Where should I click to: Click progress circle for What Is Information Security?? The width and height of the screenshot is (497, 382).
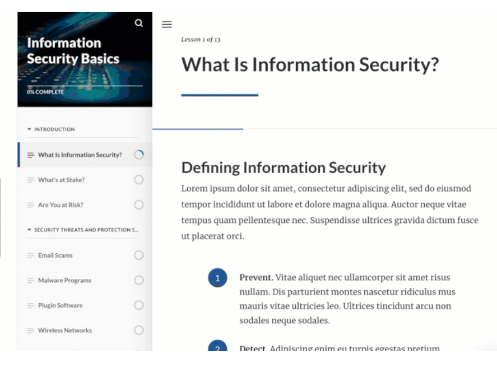coord(139,155)
